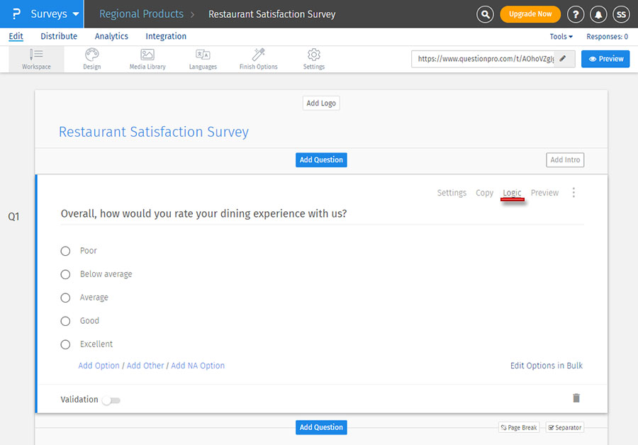Open the Languages panel

coord(203,59)
